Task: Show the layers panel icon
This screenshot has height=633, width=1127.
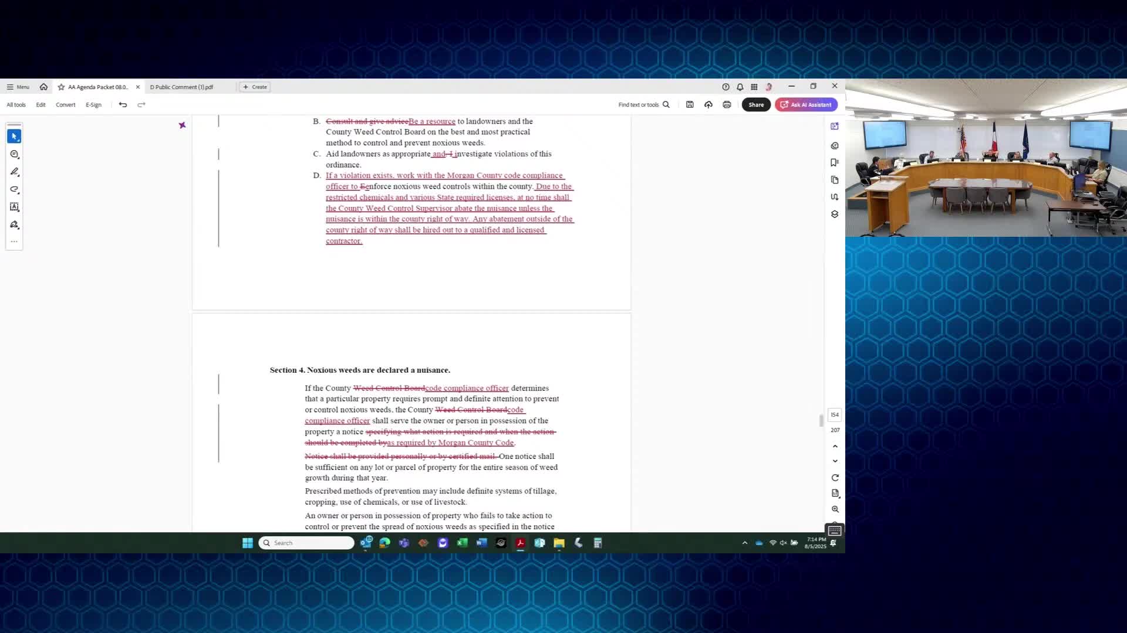Action: coord(834,215)
